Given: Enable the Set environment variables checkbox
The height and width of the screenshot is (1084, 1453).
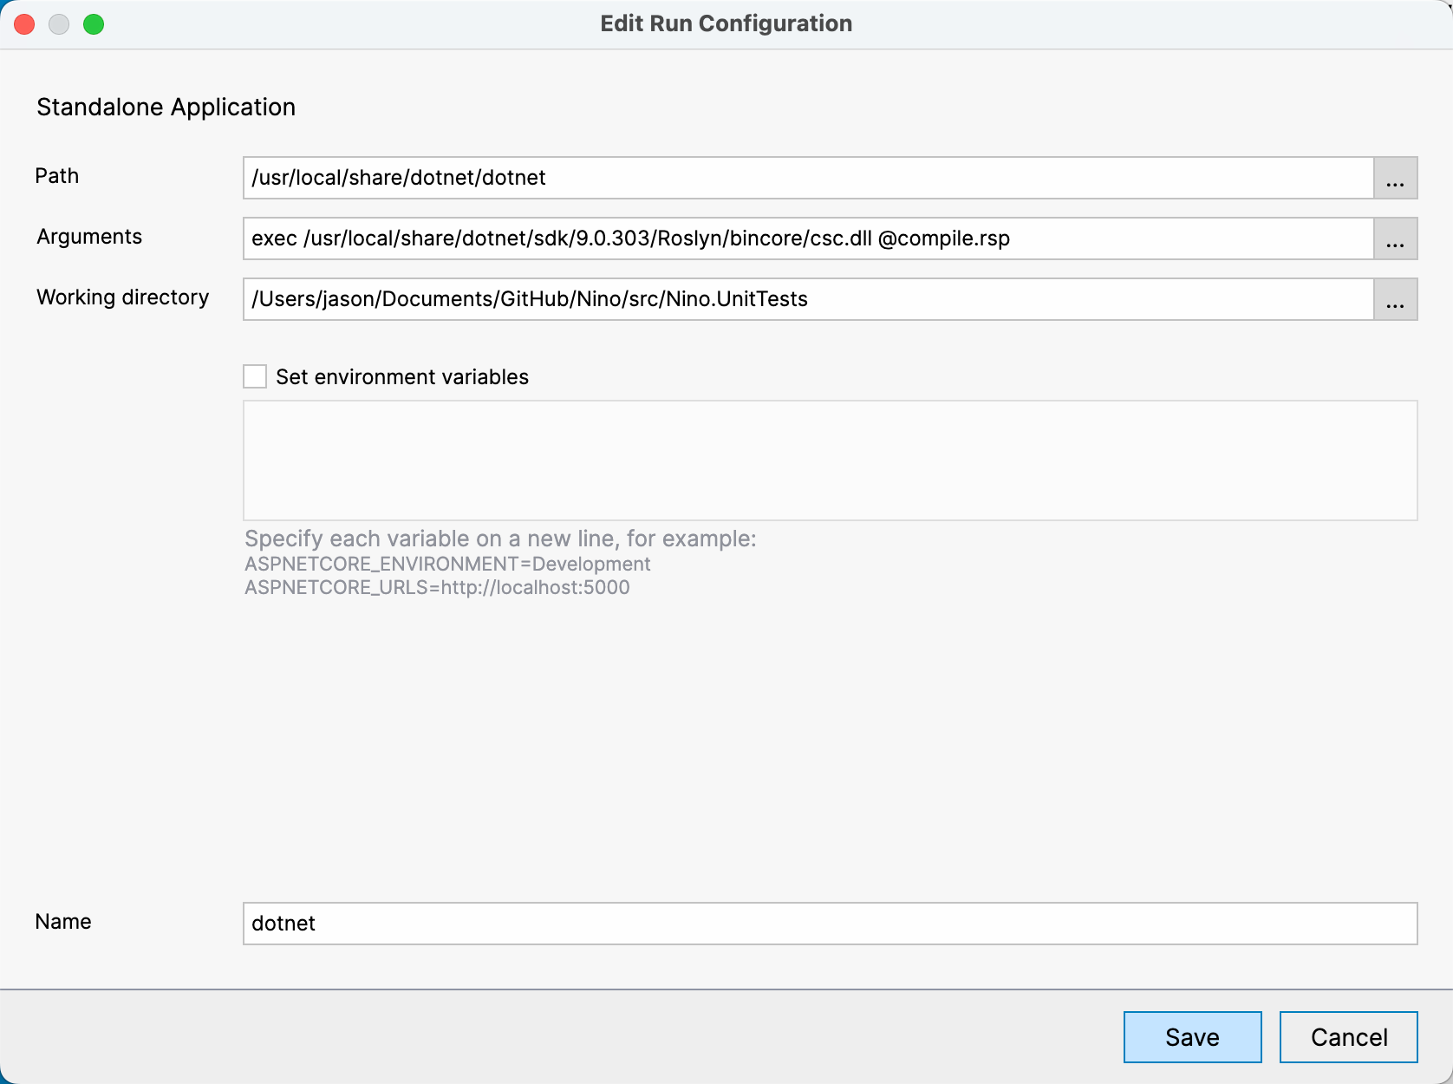Looking at the screenshot, I should point(255,376).
